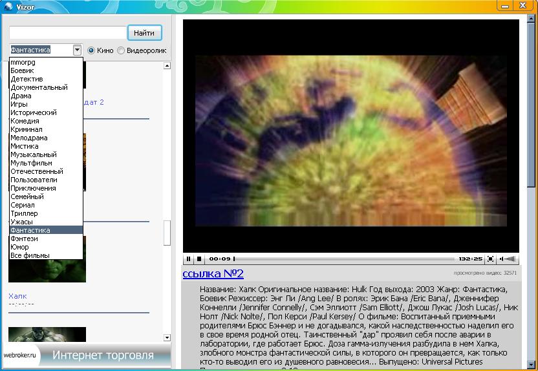Choose Семейный from the list
Viewport: 538px width, 371px height.
46,196
